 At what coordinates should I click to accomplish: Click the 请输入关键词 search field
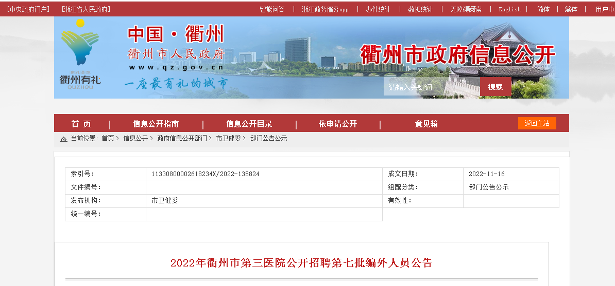click(x=432, y=87)
